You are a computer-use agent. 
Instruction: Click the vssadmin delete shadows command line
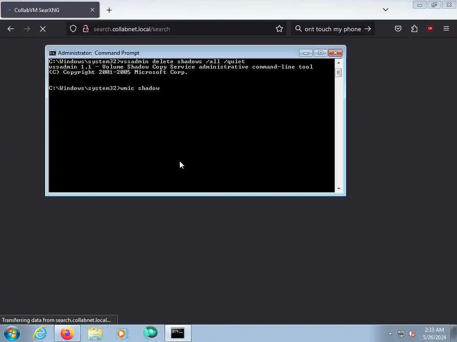click(x=147, y=61)
